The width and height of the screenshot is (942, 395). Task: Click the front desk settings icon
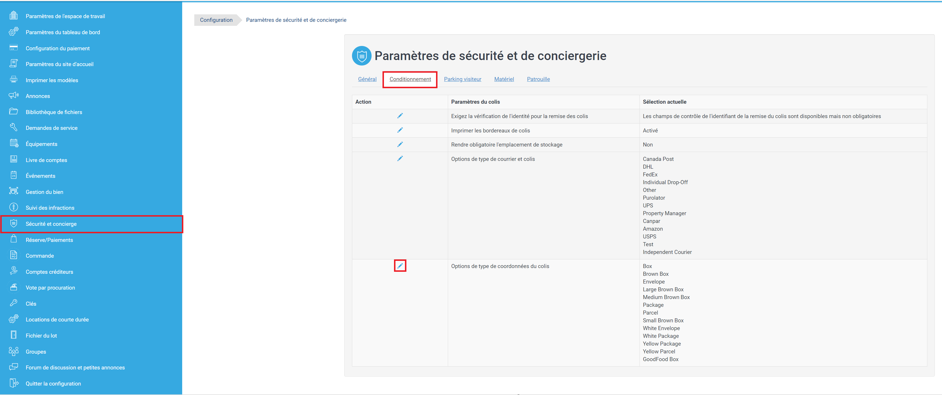[14, 63]
